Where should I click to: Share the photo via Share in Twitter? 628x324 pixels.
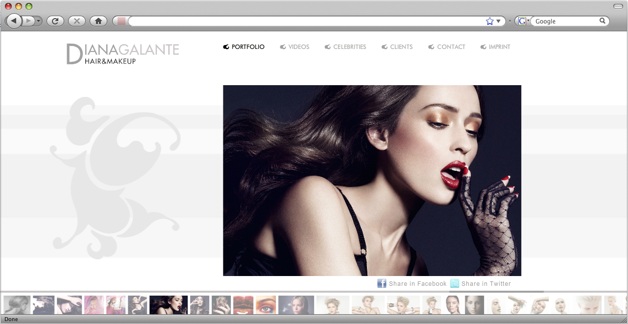click(481, 283)
